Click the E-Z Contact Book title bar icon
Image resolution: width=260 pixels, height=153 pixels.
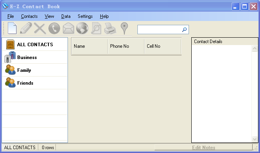coord(5,6)
